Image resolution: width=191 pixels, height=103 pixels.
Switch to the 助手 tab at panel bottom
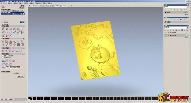(6, 99)
